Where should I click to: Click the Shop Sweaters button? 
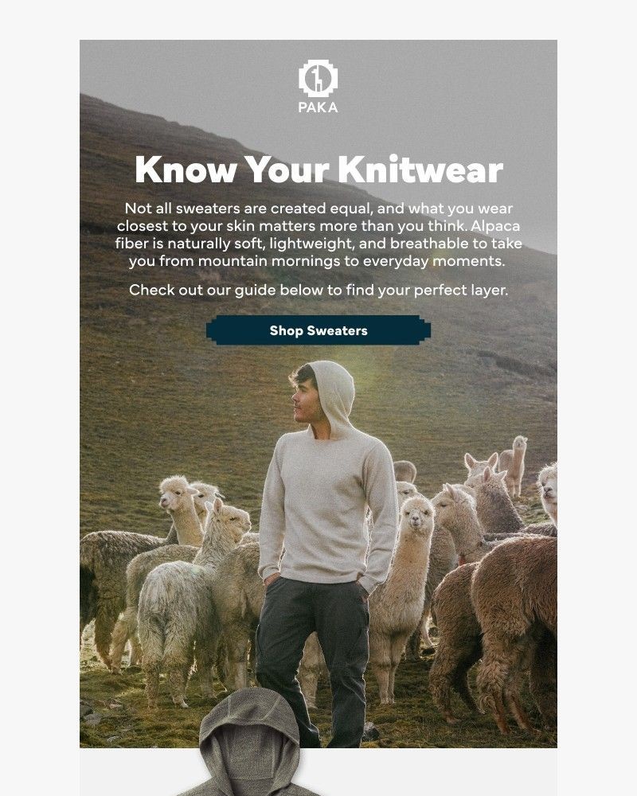pos(318,330)
